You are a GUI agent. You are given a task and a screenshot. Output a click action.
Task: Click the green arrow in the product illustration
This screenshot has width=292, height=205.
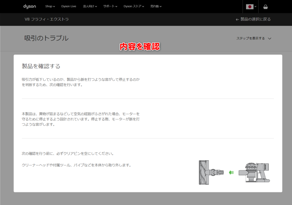point(231,172)
